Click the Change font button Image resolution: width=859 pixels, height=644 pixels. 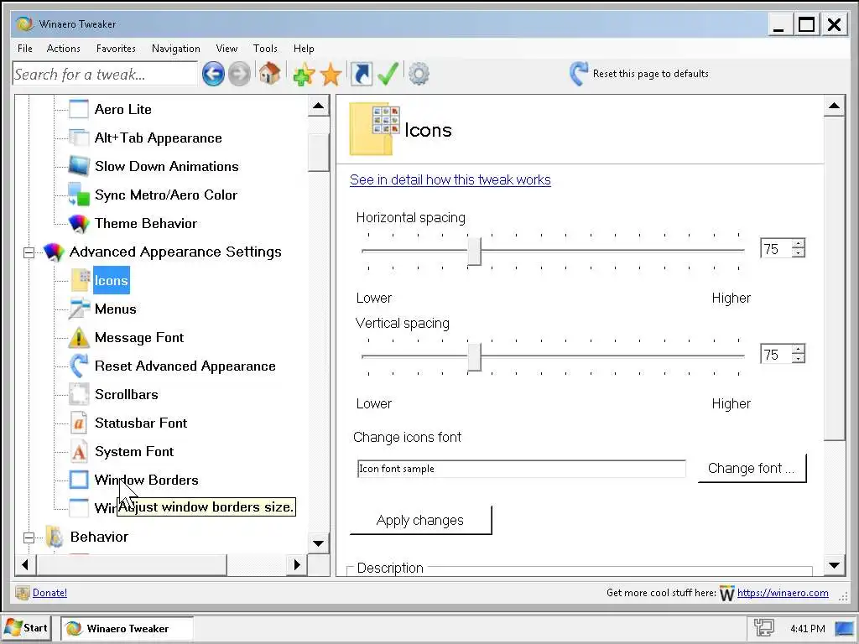click(x=752, y=468)
